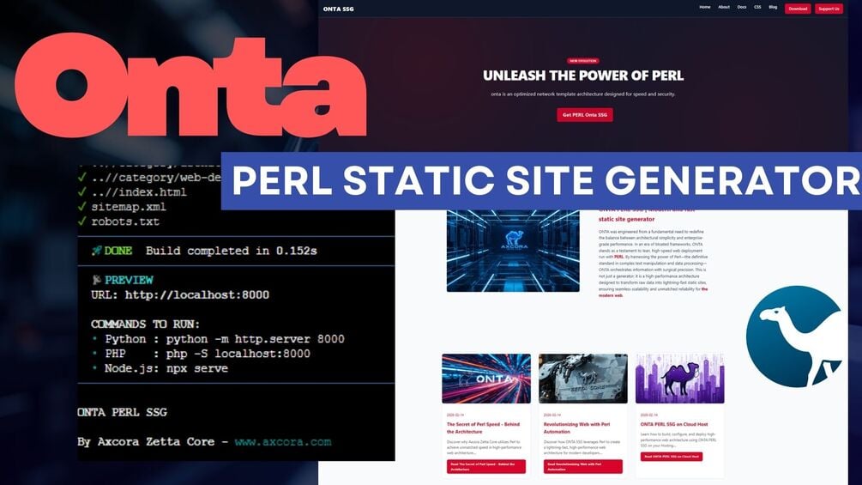Click the large red Onta title
The height and width of the screenshot is (485, 862).
[190, 85]
